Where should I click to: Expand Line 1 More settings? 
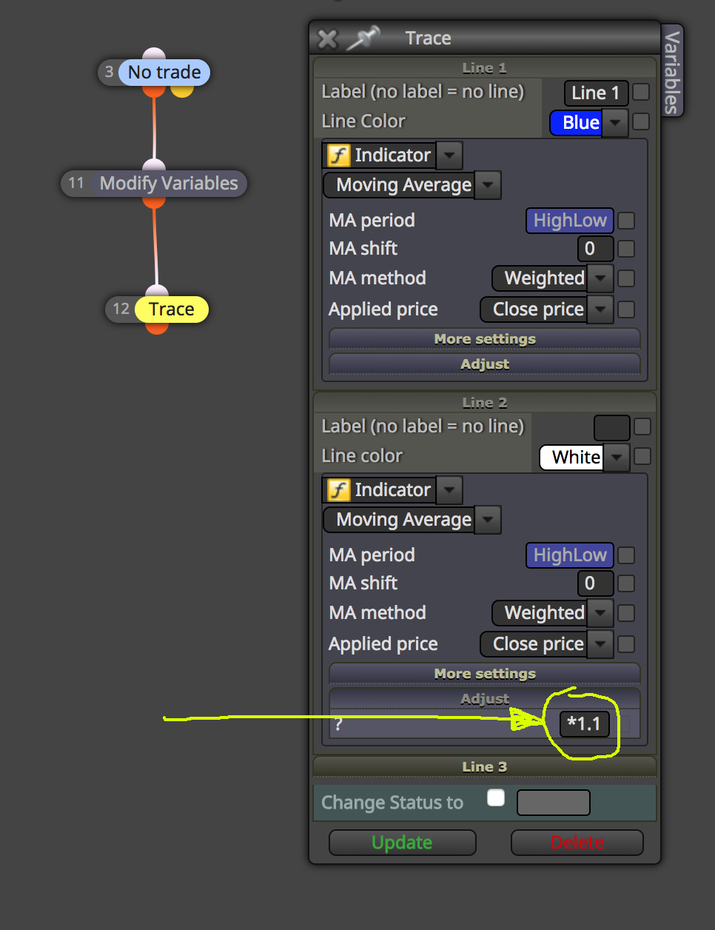tap(485, 339)
